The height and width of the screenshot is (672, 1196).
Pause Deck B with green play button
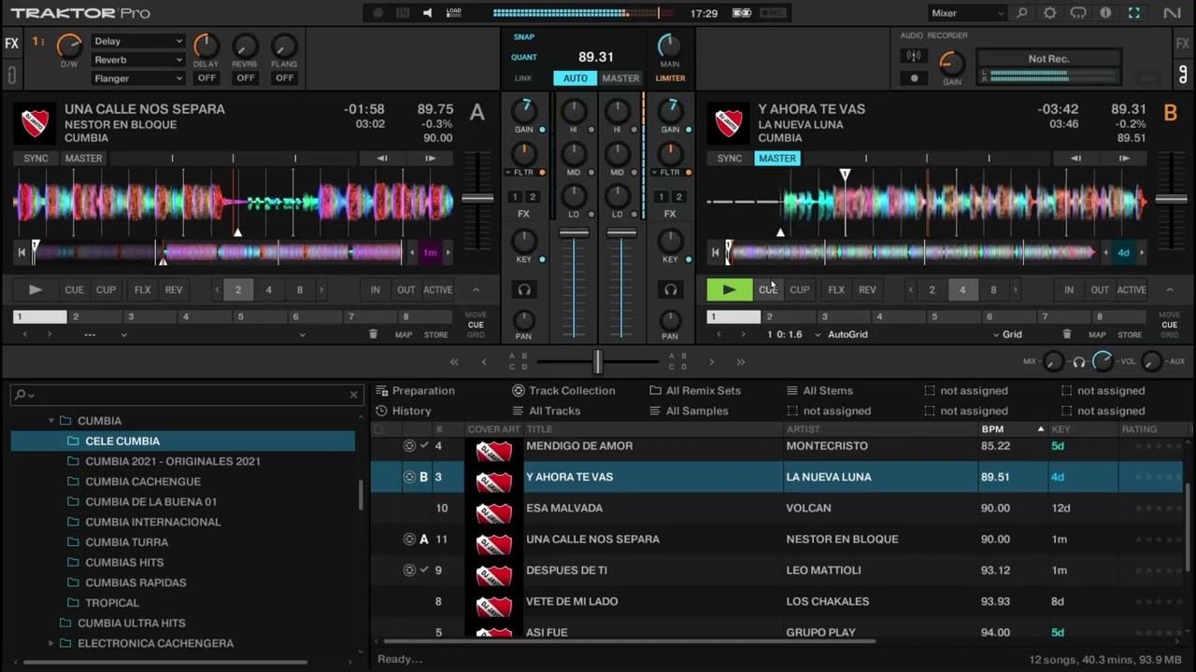[730, 290]
